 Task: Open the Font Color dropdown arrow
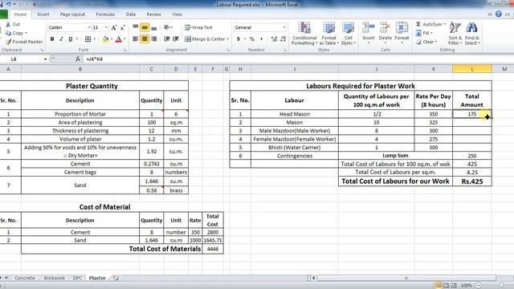pyautogui.click(x=124, y=39)
